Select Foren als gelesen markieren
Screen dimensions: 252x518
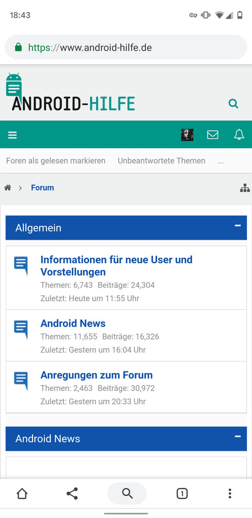click(x=56, y=161)
